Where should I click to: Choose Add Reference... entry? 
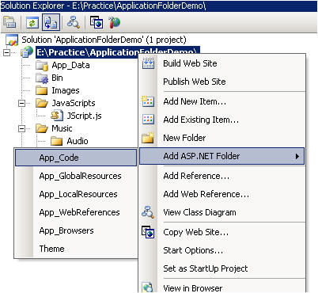coord(222,176)
